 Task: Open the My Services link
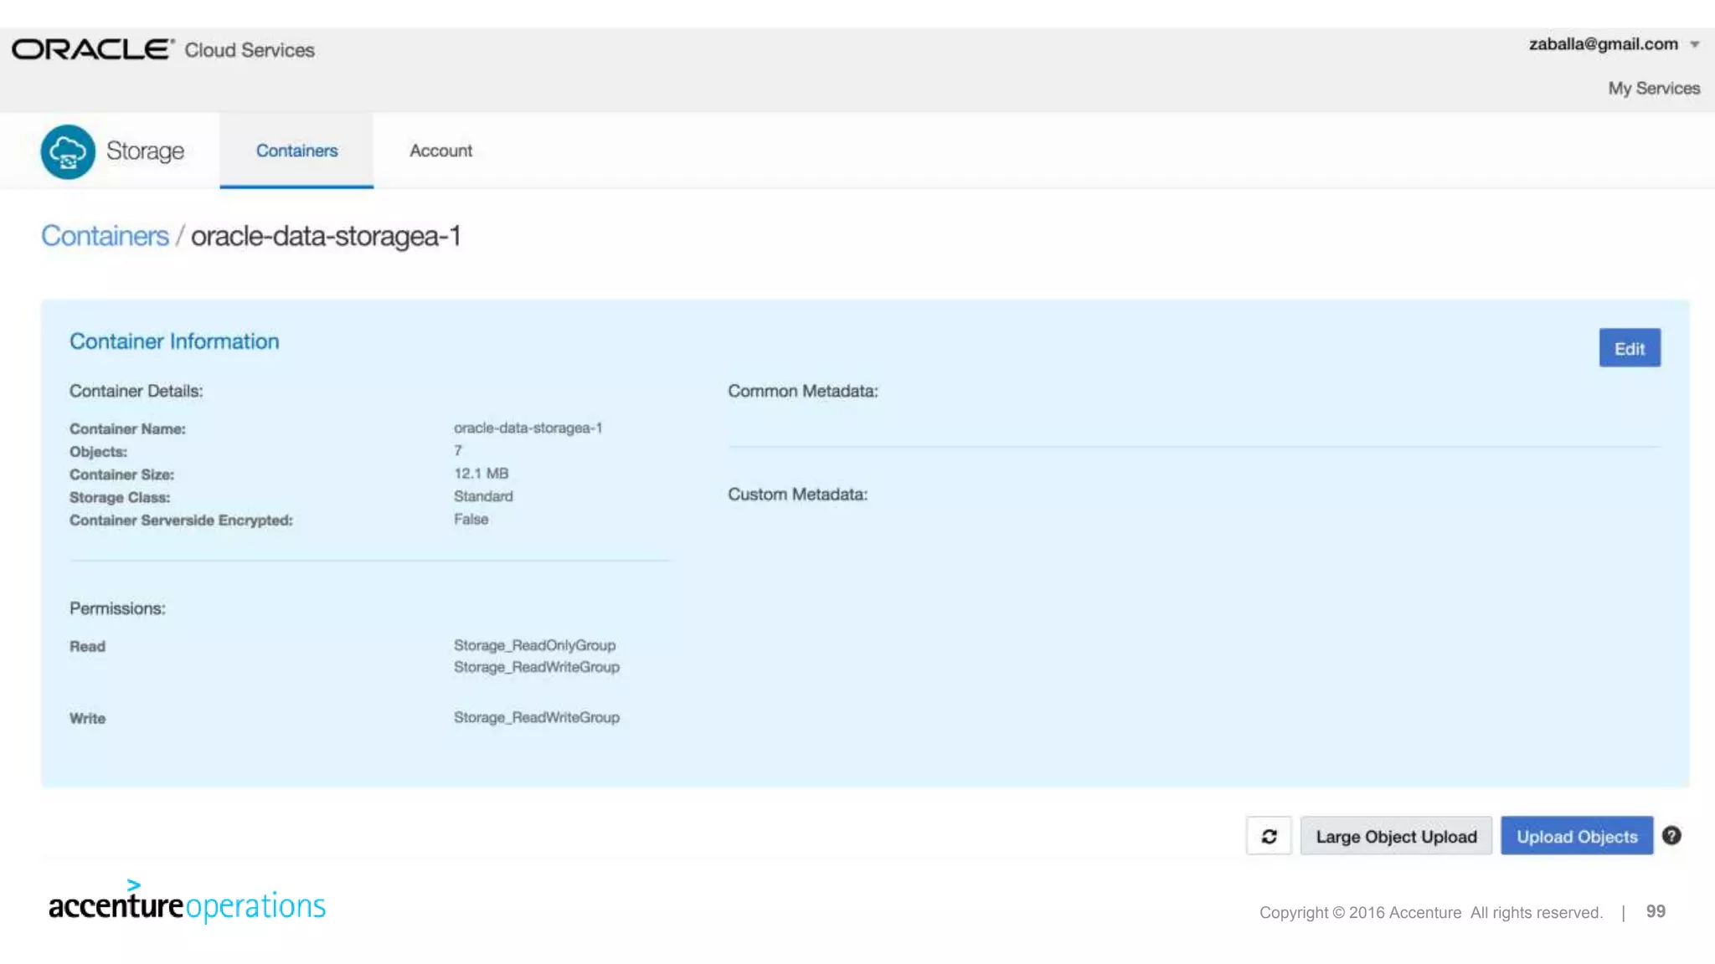tap(1653, 88)
